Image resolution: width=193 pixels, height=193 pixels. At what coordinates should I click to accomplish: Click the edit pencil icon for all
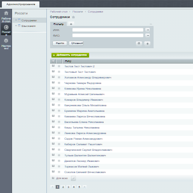coord(73,178)
